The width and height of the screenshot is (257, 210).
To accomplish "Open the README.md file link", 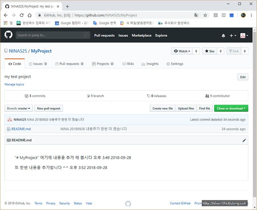I will pos(21,129).
